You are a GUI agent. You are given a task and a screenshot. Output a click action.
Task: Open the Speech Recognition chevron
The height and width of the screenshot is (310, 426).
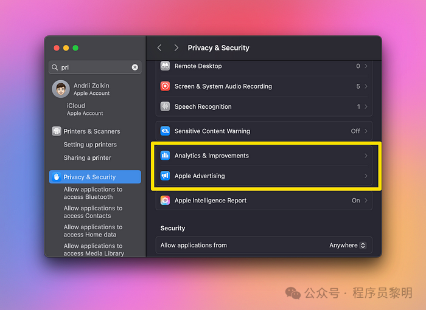[x=366, y=107]
